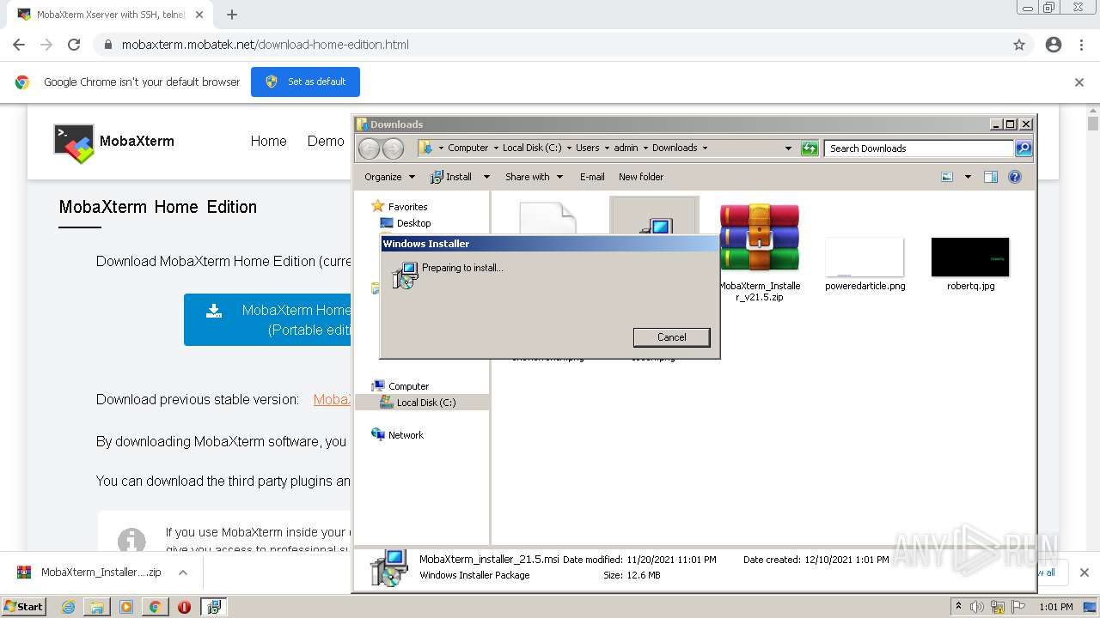
Task: Open the view options dropdown arrow
Action: pos(967,177)
